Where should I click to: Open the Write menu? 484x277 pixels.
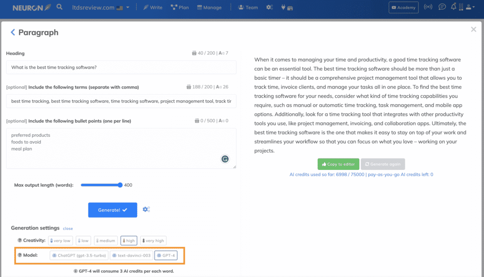point(153,8)
